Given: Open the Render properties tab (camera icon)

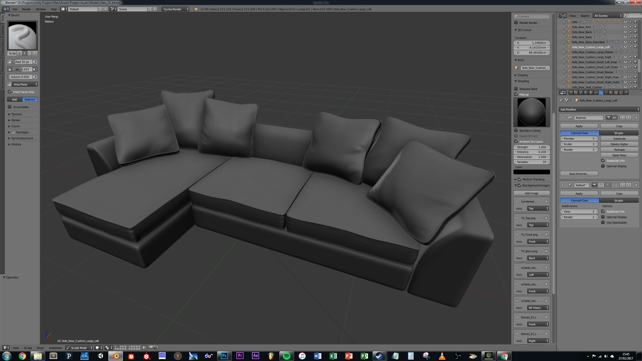Looking at the screenshot, I should click(571, 93).
